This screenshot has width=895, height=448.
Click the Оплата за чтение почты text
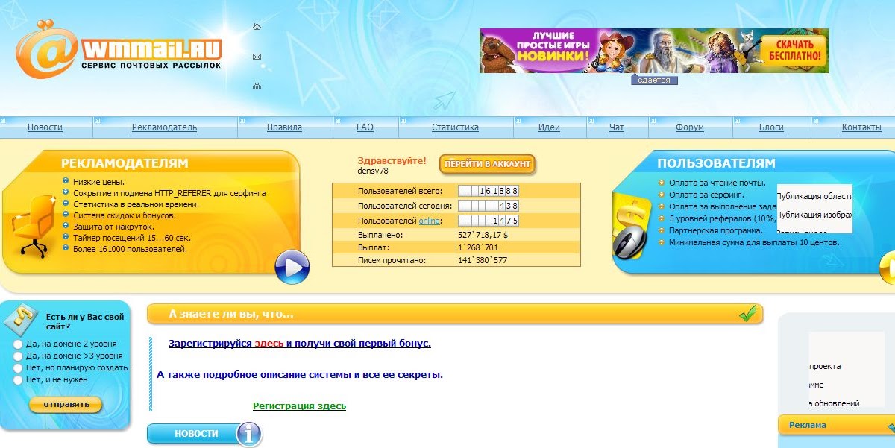pyautogui.click(x=717, y=183)
